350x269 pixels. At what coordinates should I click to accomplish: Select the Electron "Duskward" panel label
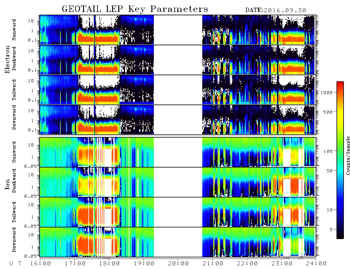(x=14, y=58)
